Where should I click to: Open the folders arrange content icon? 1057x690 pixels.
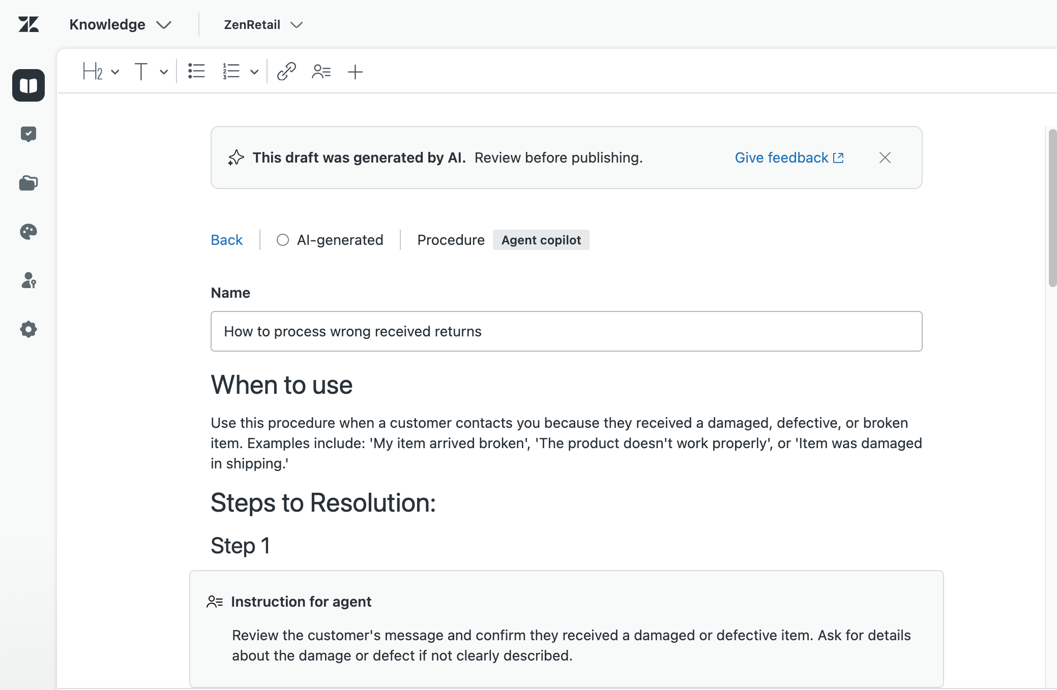coord(28,183)
